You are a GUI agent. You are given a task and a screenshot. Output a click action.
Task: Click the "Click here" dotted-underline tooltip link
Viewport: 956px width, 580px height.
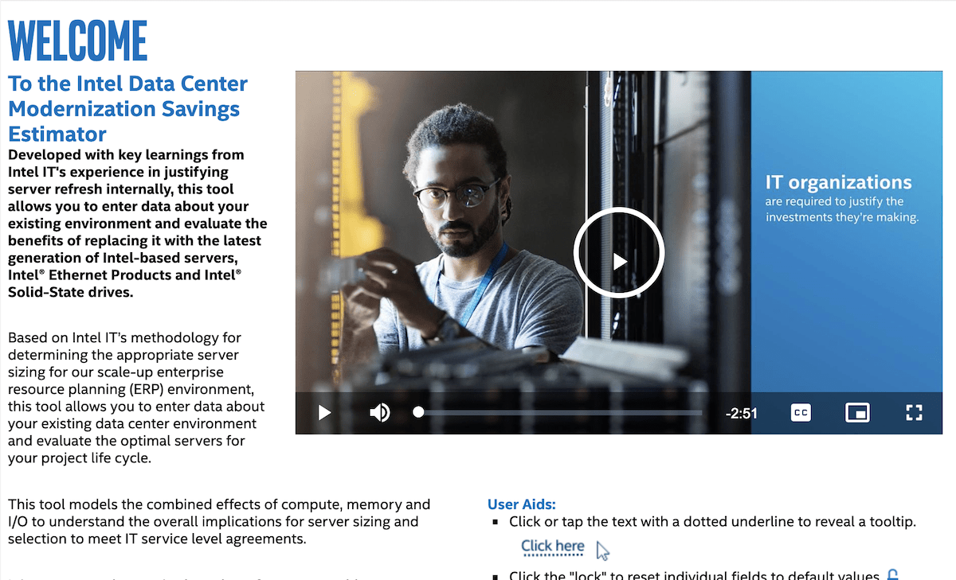tap(553, 546)
